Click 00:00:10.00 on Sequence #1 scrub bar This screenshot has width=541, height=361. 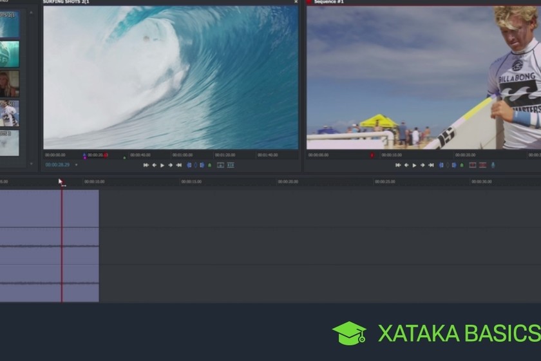tap(392, 155)
